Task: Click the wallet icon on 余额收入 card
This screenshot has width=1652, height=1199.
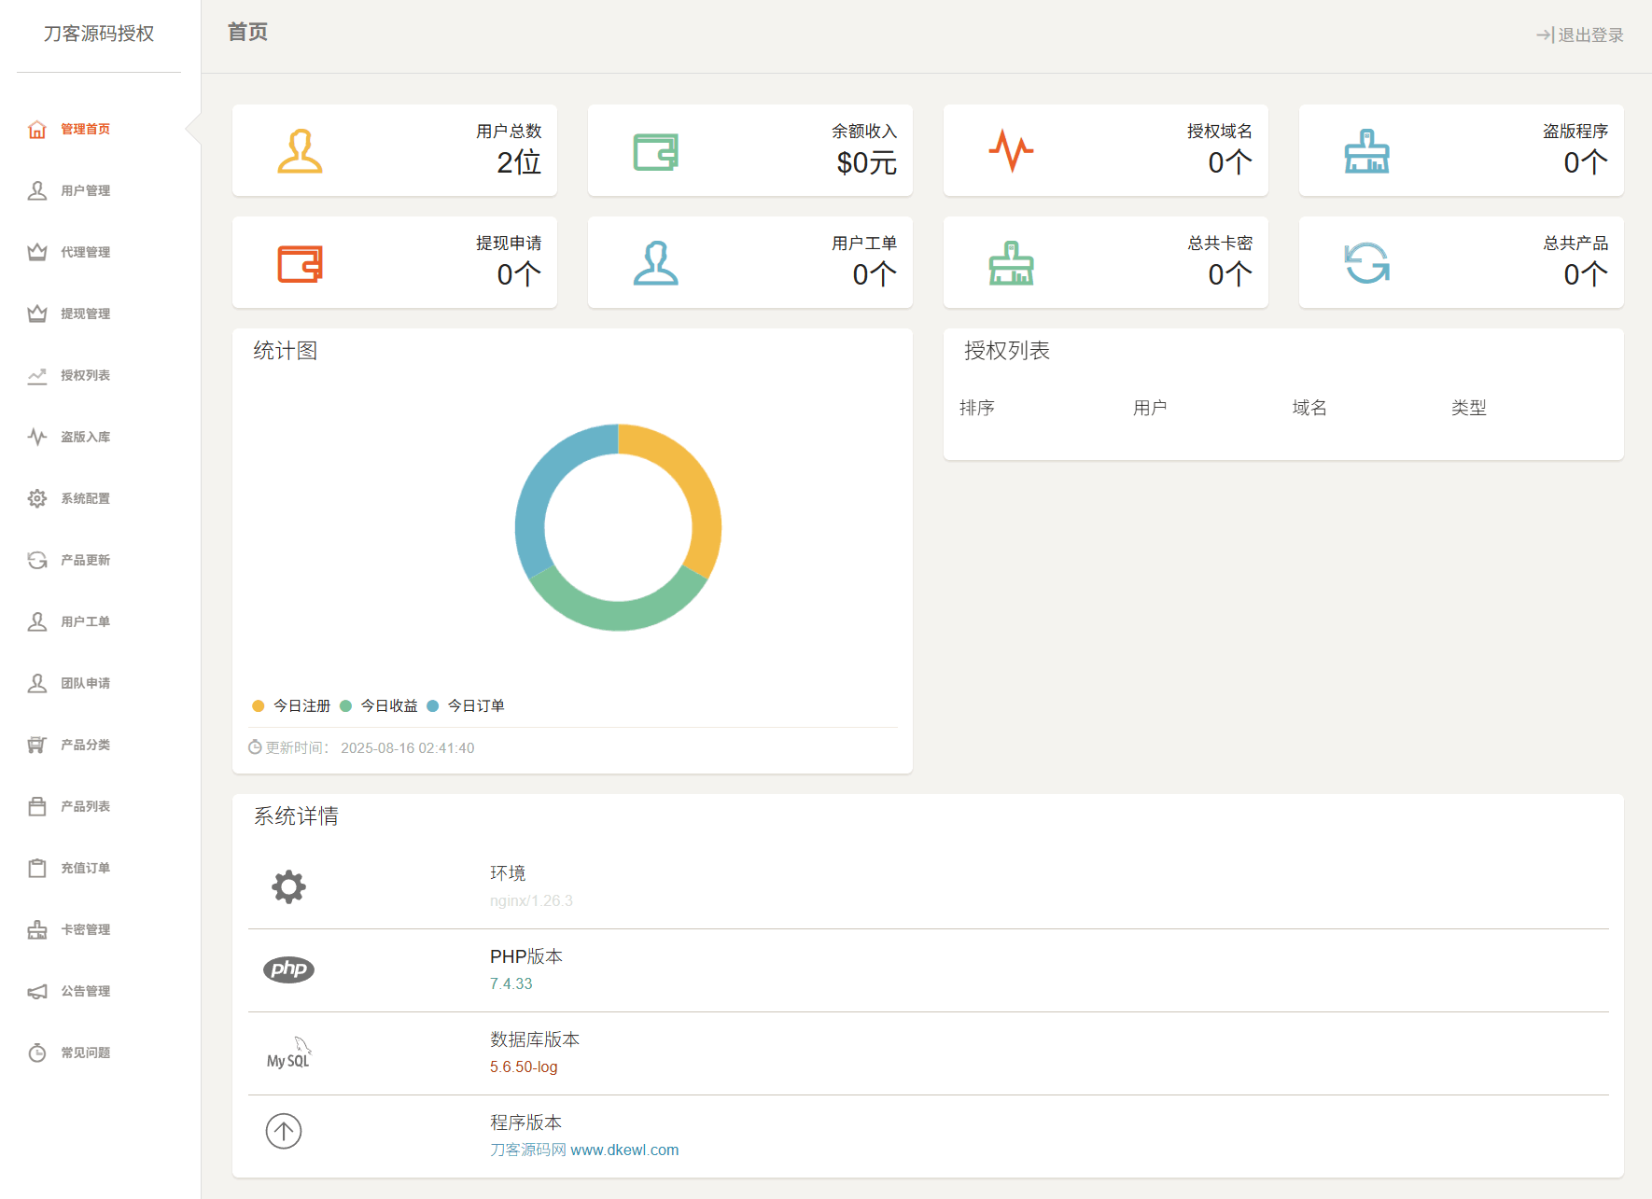Action: pyautogui.click(x=654, y=150)
